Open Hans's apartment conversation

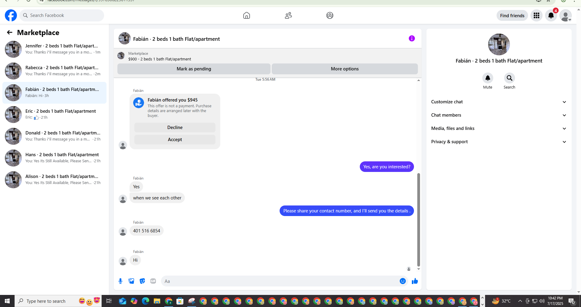[x=54, y=158]
